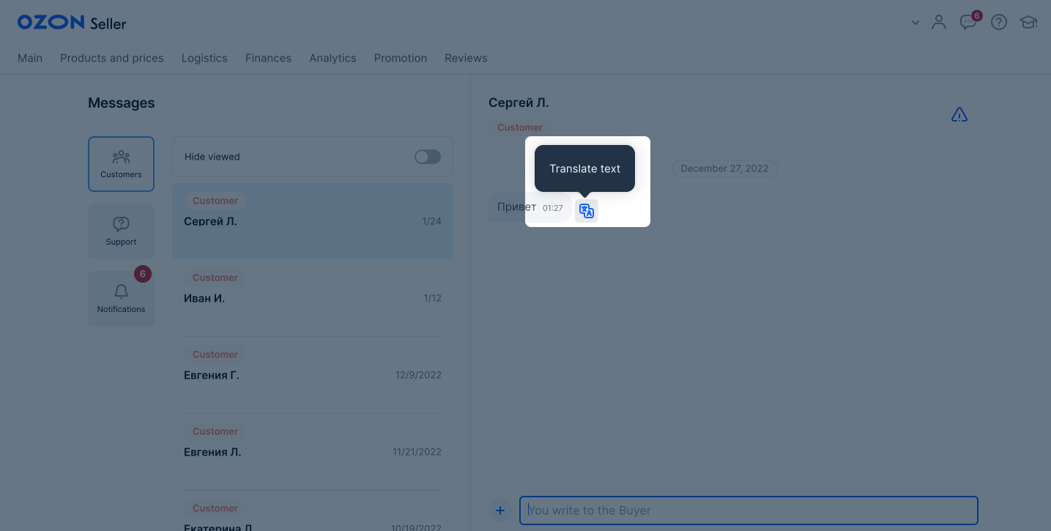The image size is (1051, 531).
Task: Click the Привет message bubble
Action: [x=530, y=207]
